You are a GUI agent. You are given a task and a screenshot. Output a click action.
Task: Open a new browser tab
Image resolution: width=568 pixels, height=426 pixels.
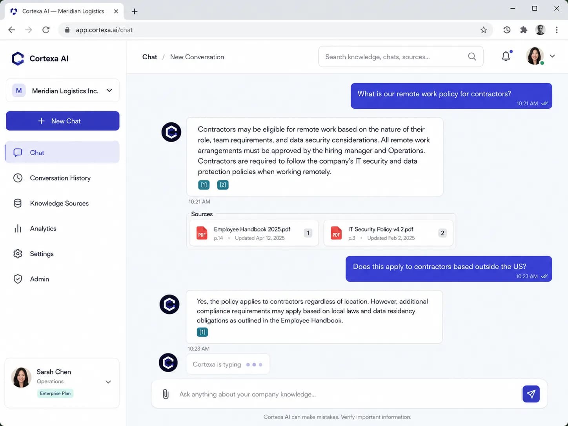(x=135, y=11)
